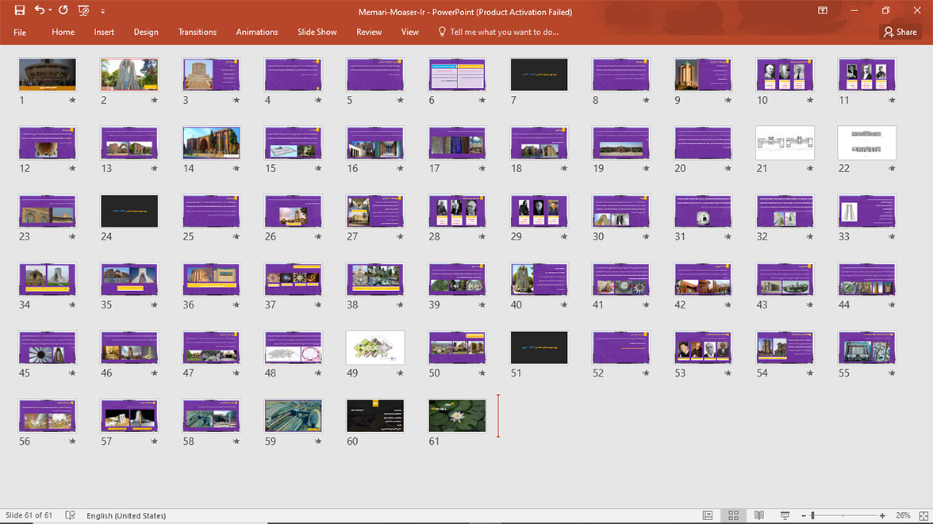Click English (United States) language button
Viewport: 933px width, 524px height.
point(126,515)
